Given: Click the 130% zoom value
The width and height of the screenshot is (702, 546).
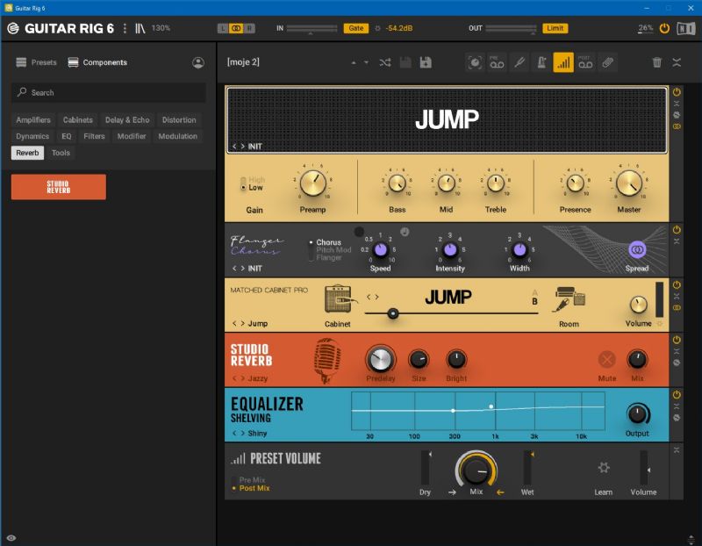Looking at the screenshot, I should [161, 28].
